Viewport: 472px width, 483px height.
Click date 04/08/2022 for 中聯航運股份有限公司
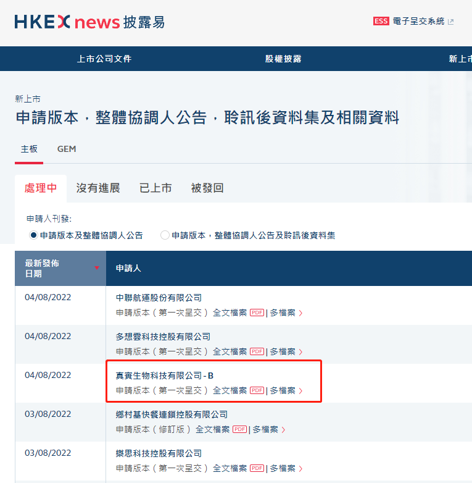[48, 297]
